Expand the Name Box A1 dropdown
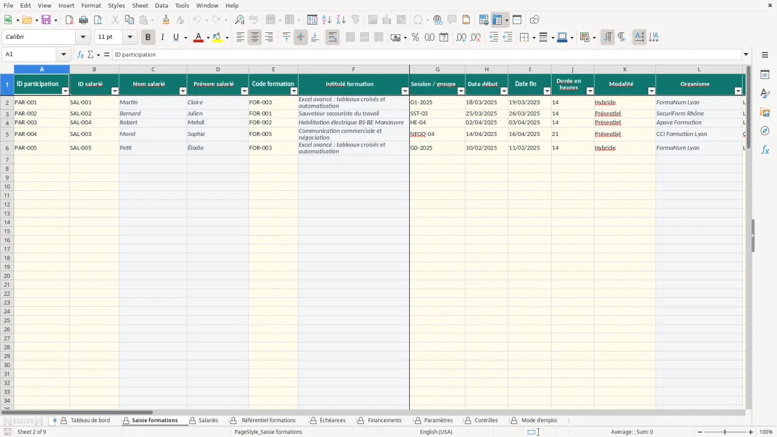Screen dimensions: 777x437 (x=63, y=55)
